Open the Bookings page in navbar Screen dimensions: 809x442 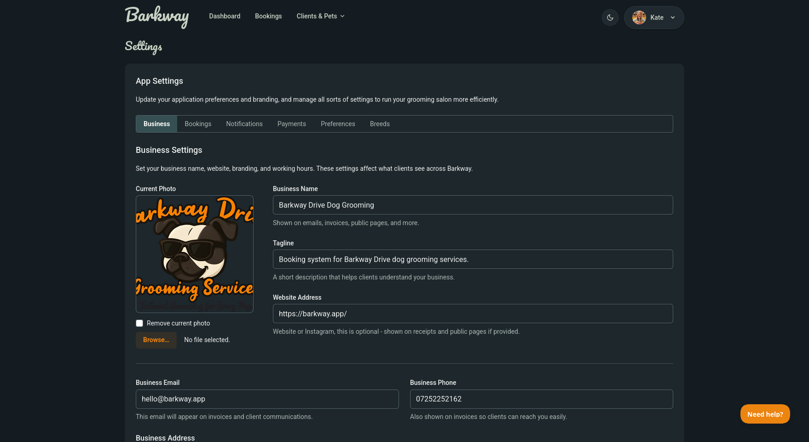(268, 16)
